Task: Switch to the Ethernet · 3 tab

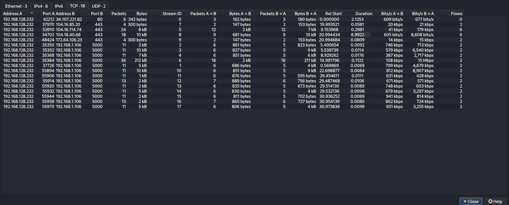Action: click(16, 6)
